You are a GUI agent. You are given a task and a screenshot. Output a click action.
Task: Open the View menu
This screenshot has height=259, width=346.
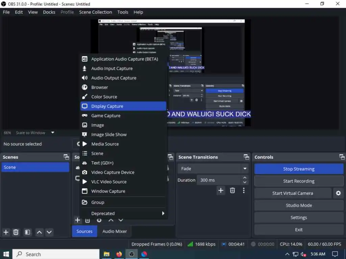(x=33, y=12)
